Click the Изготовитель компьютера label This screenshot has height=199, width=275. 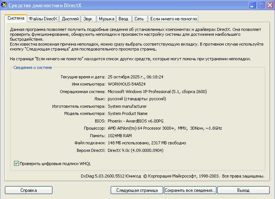point(79,106)
